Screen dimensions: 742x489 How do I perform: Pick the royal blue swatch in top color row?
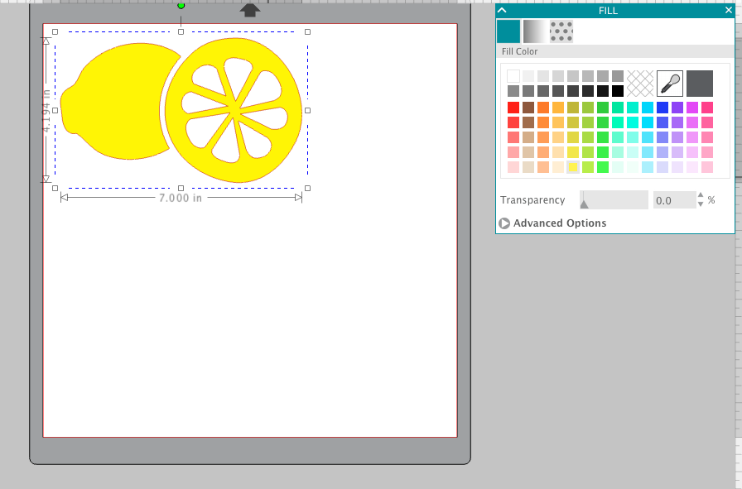point(662,108)
